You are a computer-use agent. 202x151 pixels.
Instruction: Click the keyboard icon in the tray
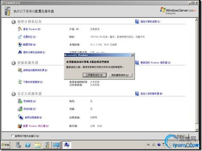[x=153, y=145]
